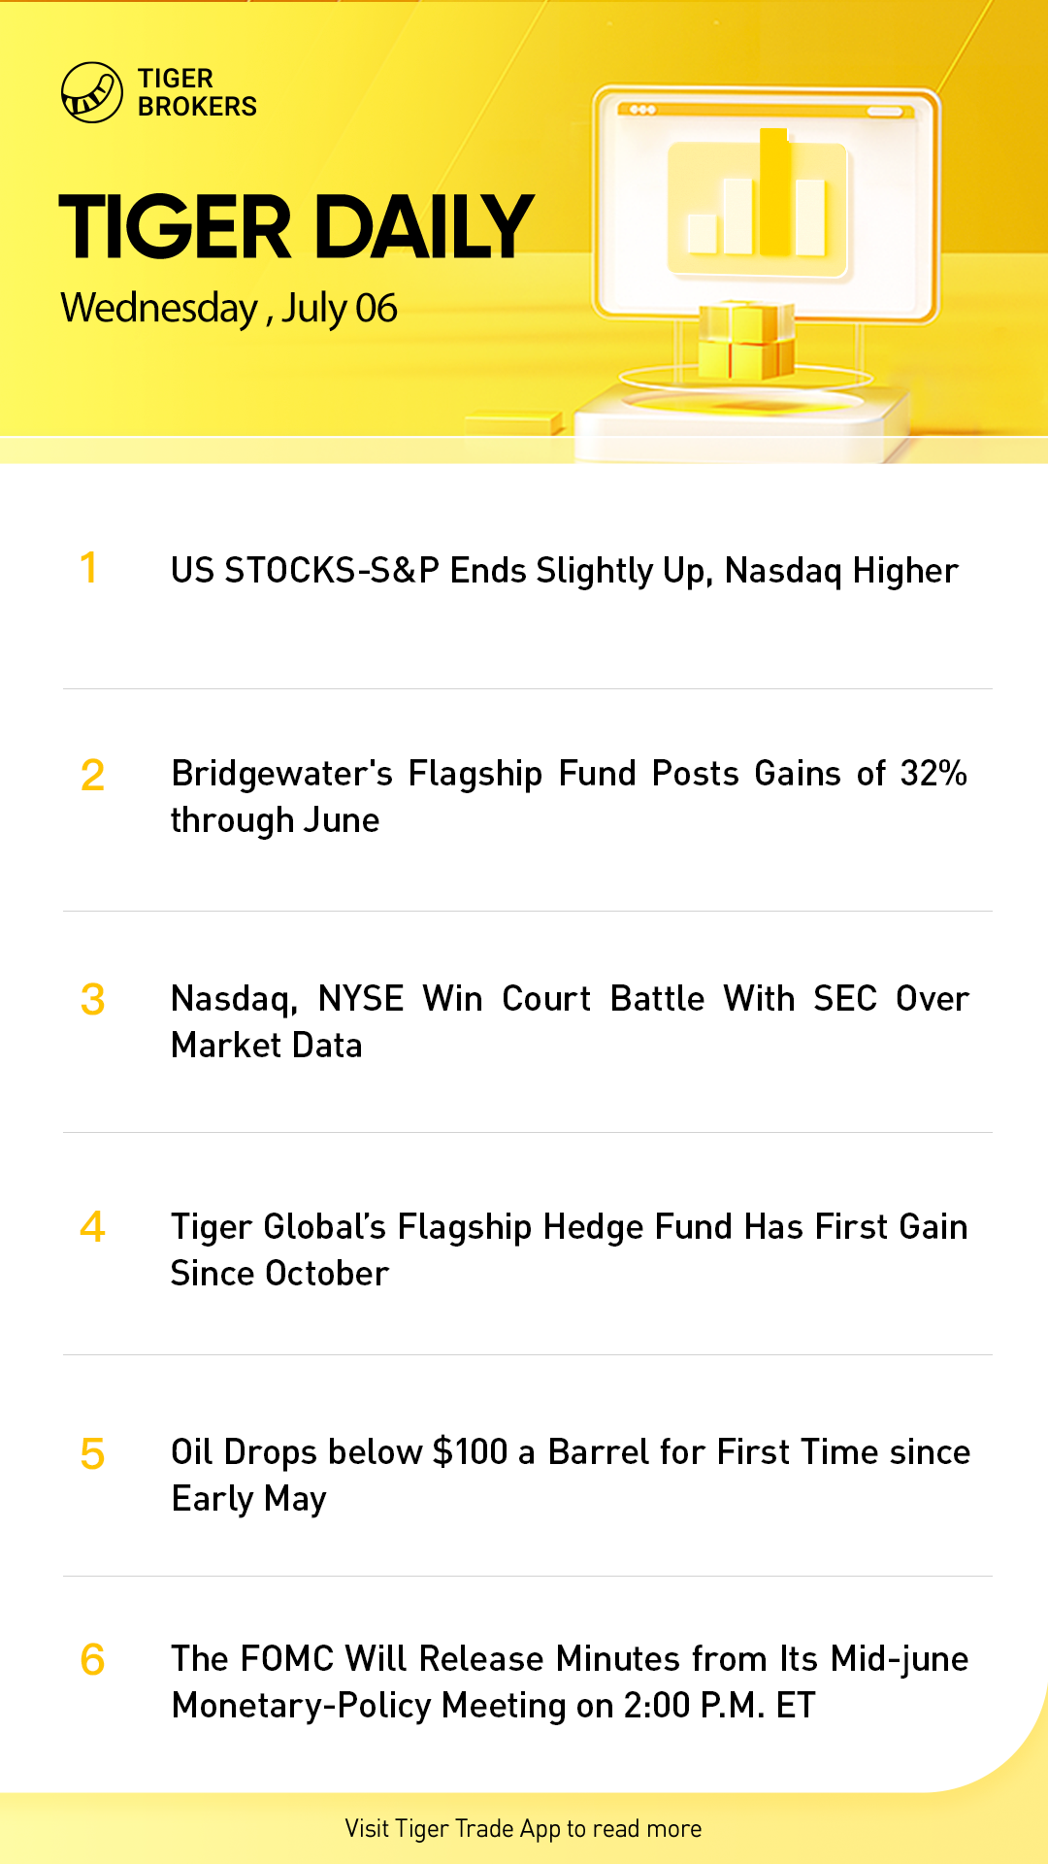Open the Bridgewater's Flagship Fund headline

pyautogui.click(x=569, y=796)
